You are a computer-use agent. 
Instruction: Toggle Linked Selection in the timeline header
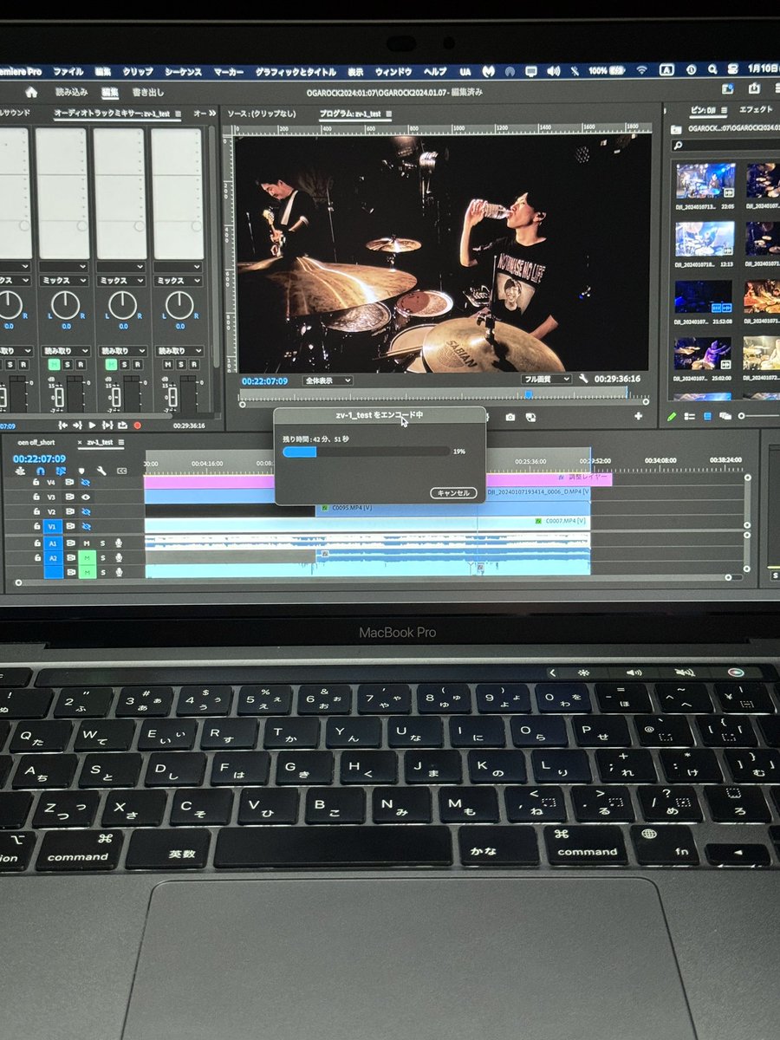61,471
